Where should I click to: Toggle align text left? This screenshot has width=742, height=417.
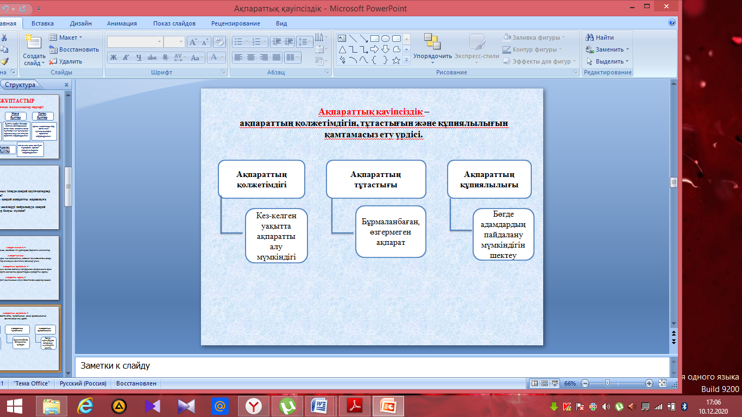click(x=238, y=57)
